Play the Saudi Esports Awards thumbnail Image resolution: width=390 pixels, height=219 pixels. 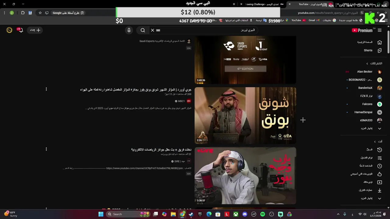click(x=245, y=60)
